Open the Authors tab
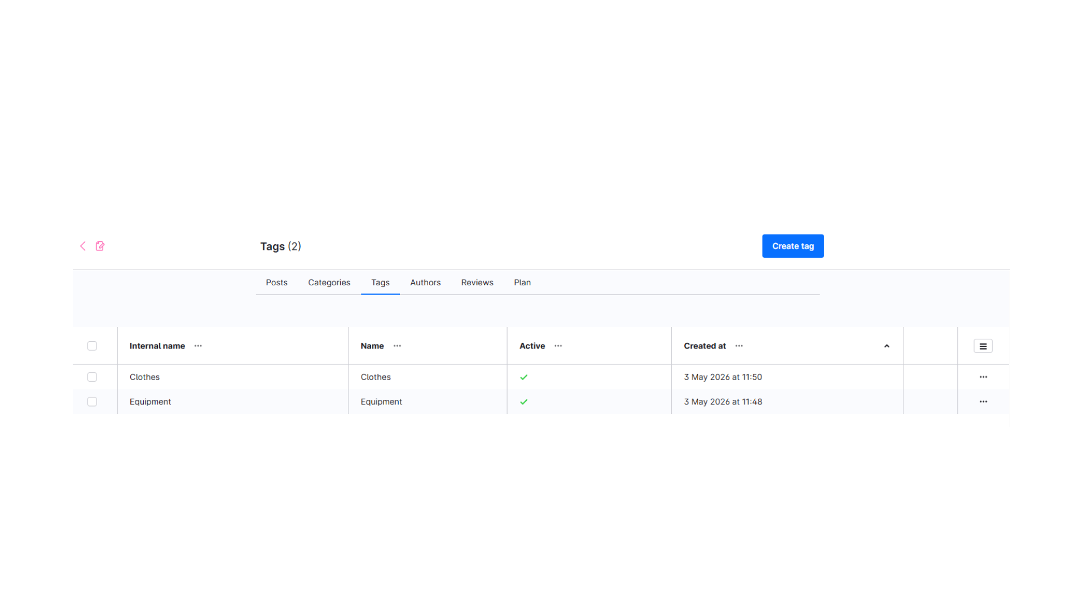Screen dimensions: 1083x609 pyautogui.click(x=425, y=283)
